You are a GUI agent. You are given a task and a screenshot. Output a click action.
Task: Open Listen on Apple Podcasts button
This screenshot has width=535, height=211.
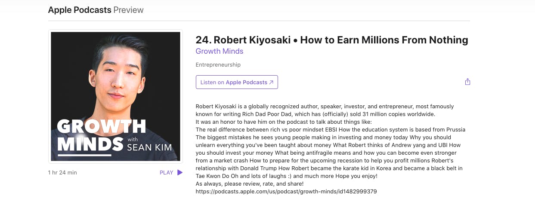click(x=237, y=82)
